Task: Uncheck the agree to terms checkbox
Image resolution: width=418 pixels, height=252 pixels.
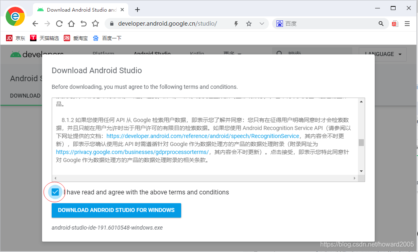Action: click(x=55, y=192)
